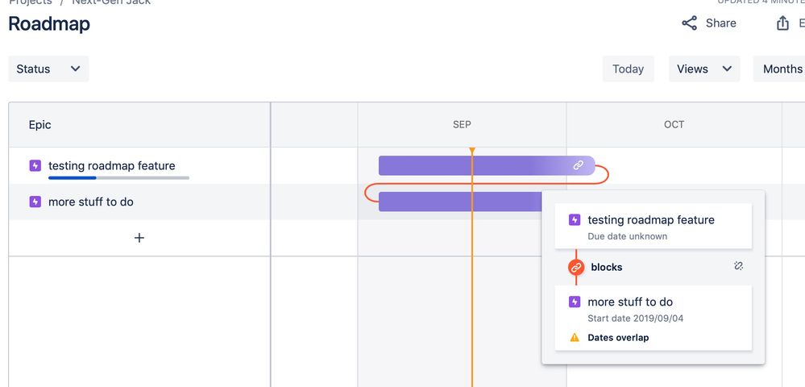
Task: Click the more stuff to do timeline bar
Action: pos(460,202)
